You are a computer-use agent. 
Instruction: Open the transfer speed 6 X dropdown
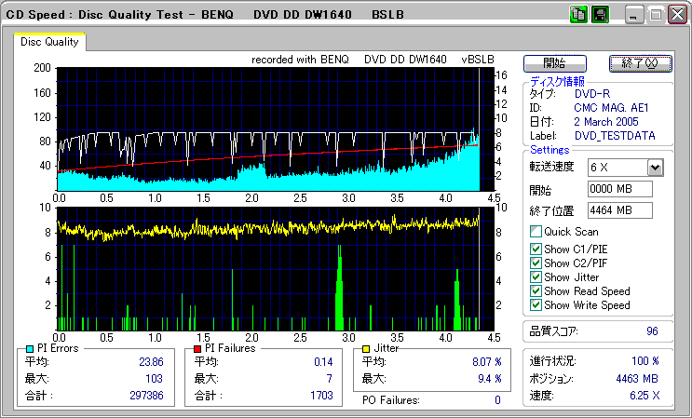tap(655, 168)
